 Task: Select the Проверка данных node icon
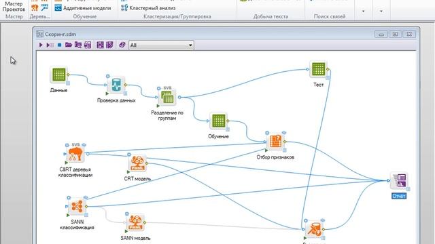pyautogui.click(x=116, y=85)
